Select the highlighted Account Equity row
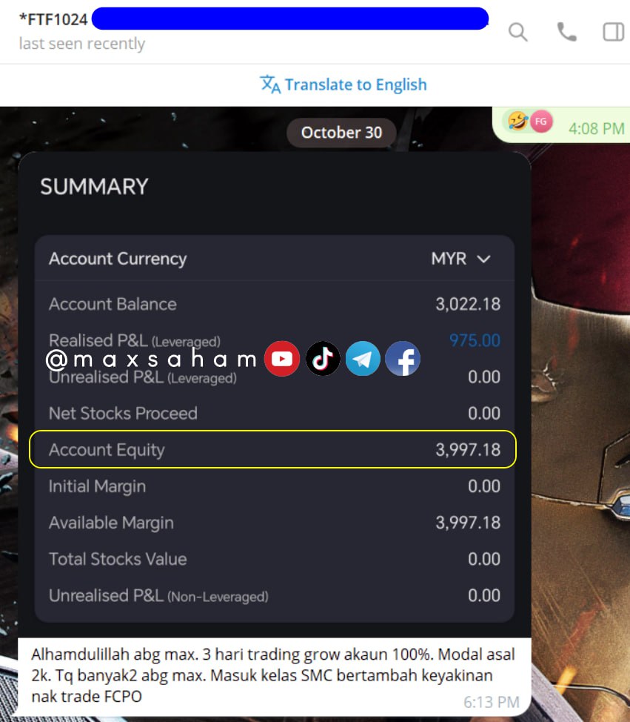 click(272, 449)
